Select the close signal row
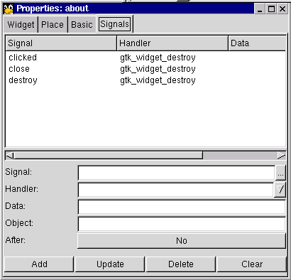This screenshot has width=291, height=280. point(145,69)
